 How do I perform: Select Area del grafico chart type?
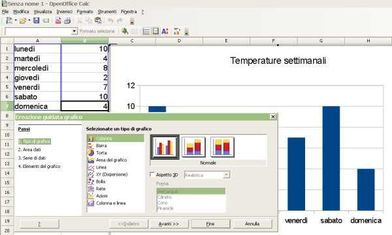(x=116, y=160)
